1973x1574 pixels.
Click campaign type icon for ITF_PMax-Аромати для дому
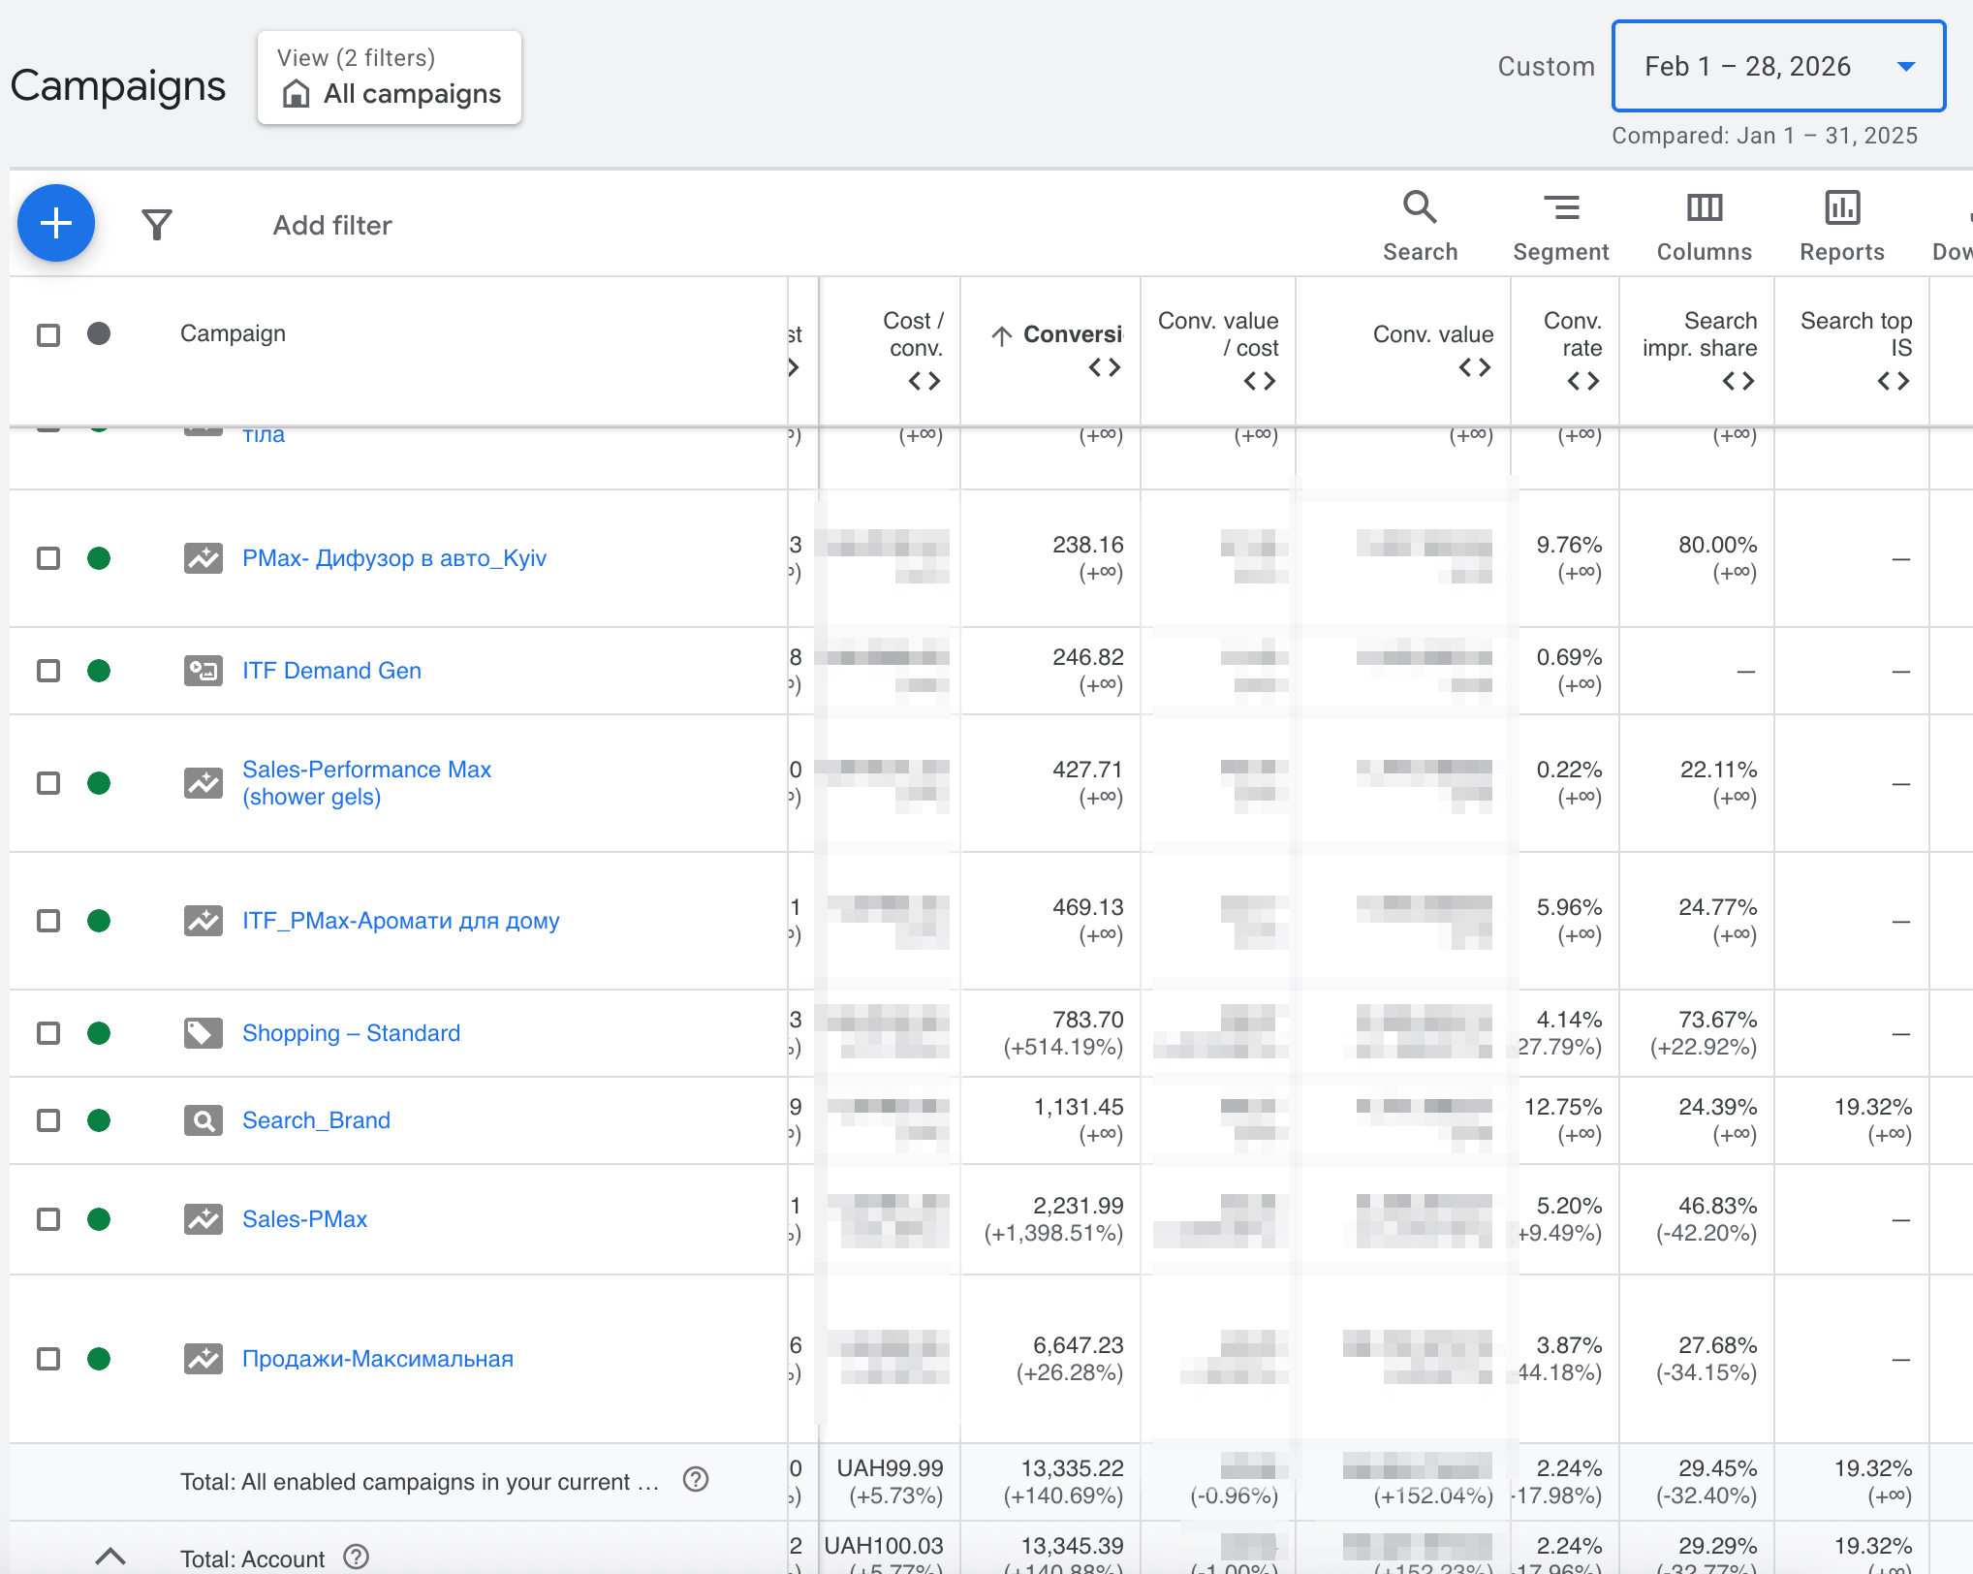[204, 921]
